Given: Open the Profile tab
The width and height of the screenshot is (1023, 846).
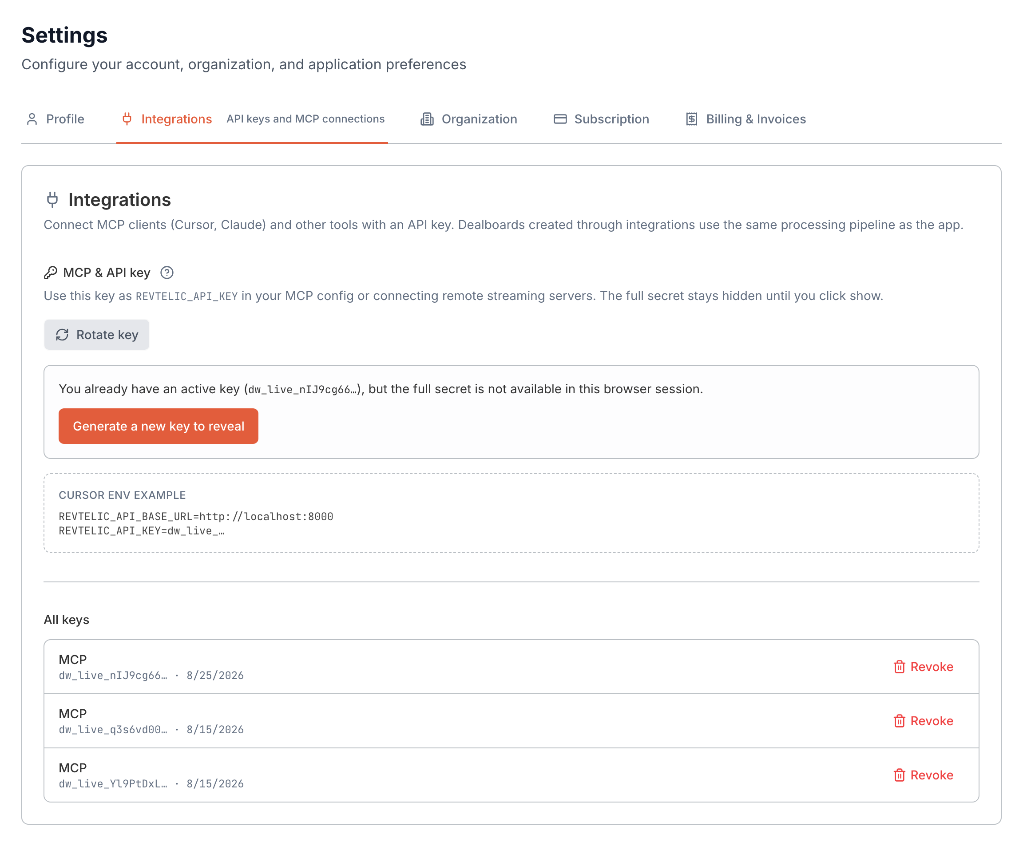Looking at the screenshot, I should [55, 119].
